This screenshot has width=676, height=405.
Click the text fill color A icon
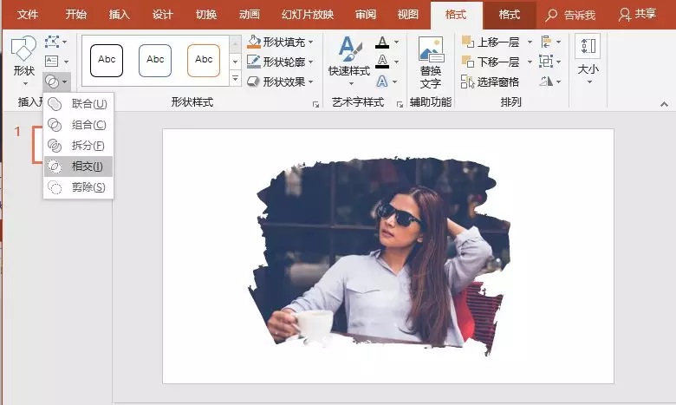click(x=382, y=42)
